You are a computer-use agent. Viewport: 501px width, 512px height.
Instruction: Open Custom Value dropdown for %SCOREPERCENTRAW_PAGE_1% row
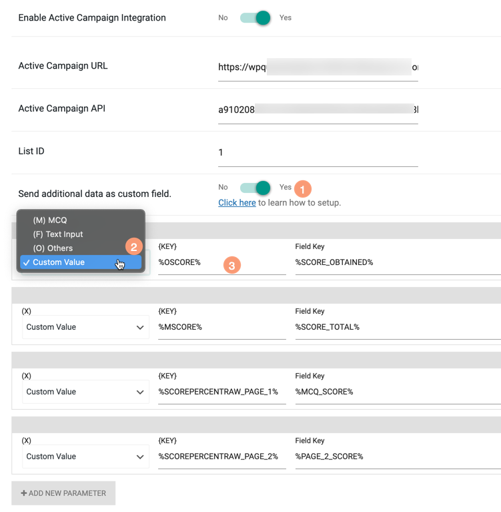click(x=85, y=392)
